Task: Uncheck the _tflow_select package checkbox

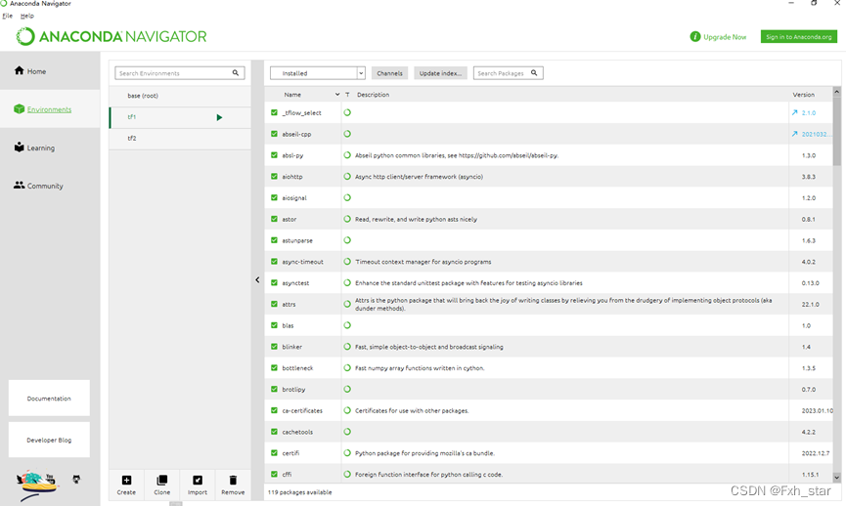Action: click(274, 112)
